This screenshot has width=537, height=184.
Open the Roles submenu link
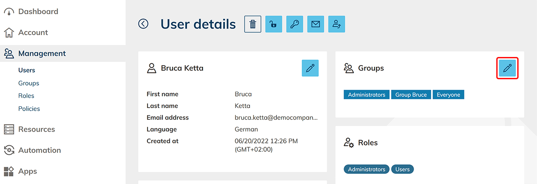26,96
